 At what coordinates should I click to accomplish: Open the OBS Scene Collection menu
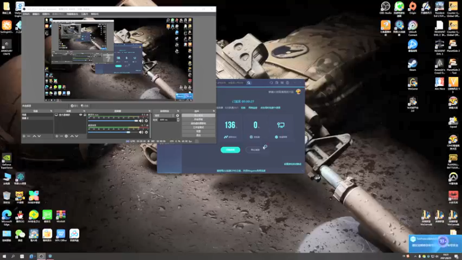[x=72, y=14]
